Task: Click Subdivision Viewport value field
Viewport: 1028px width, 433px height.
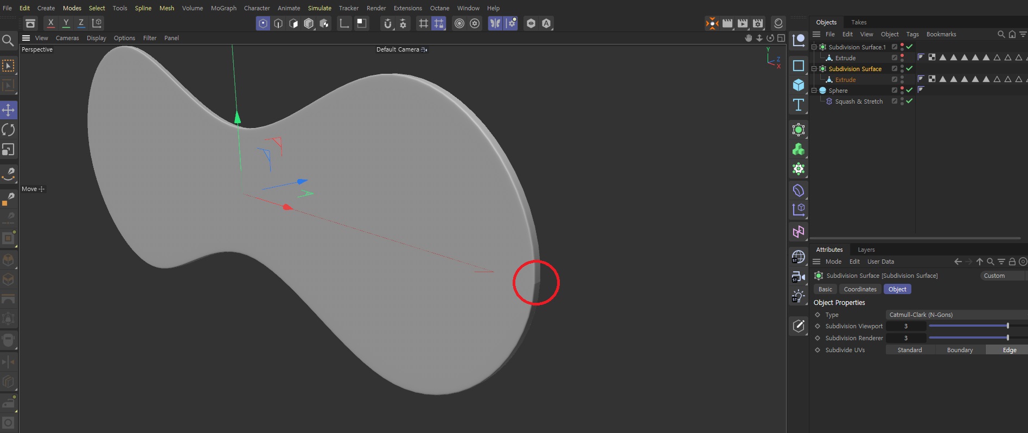Action: (906, 326)
